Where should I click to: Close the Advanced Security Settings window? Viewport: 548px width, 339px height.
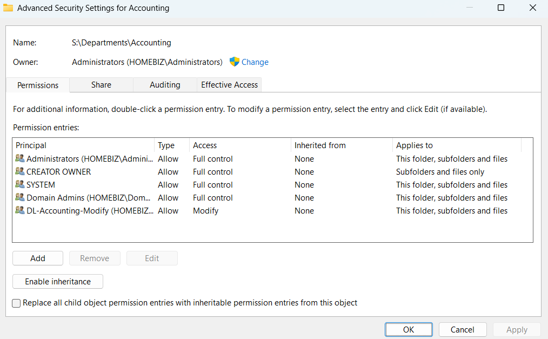pos(533,8)
